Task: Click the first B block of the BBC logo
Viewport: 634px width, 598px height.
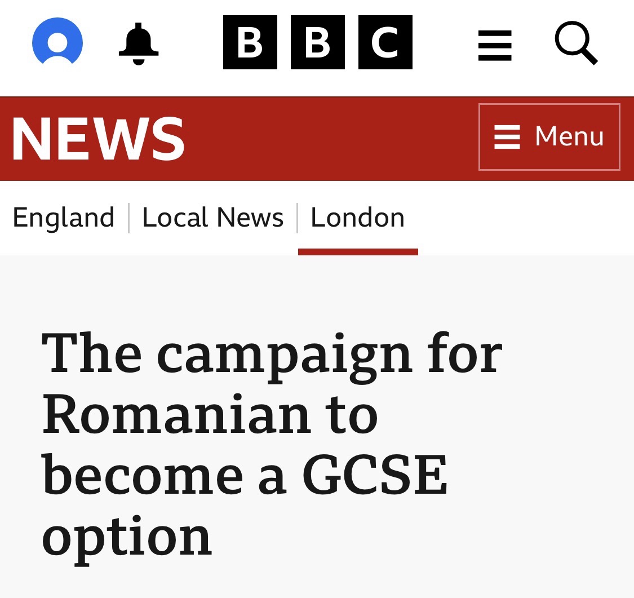Action: [x=250, y=42]
